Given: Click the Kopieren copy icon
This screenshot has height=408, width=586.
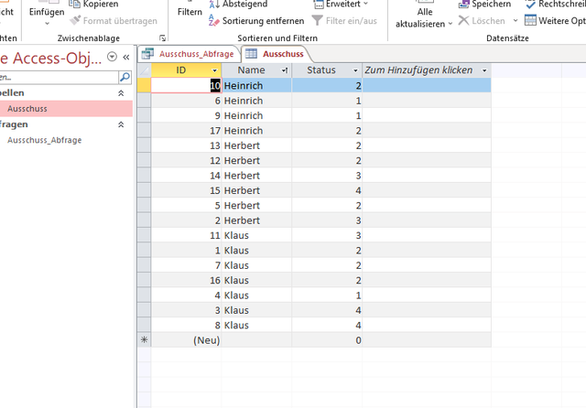Looking at the screenshot, I should coord(74,4).
